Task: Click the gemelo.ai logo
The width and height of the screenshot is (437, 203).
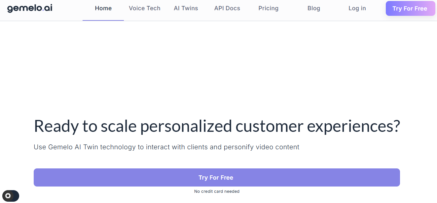Action: (x=30, y=8)
